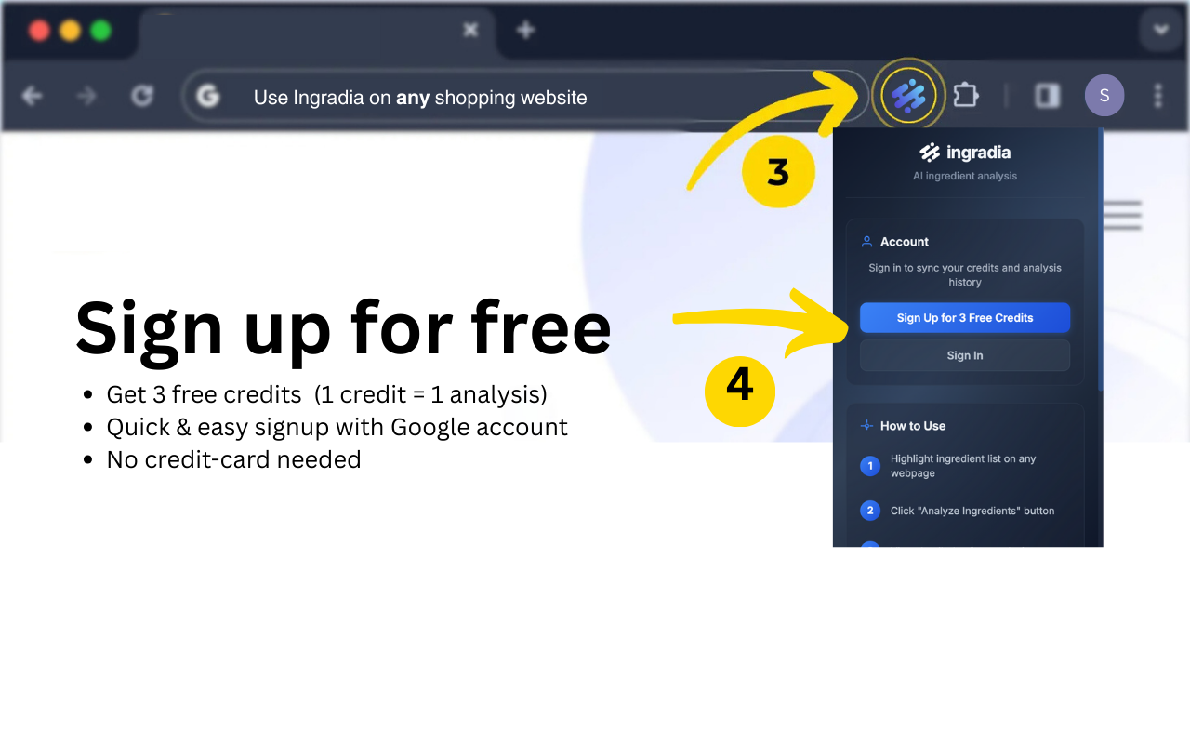Click the browser back arrow

click(32, 96)
